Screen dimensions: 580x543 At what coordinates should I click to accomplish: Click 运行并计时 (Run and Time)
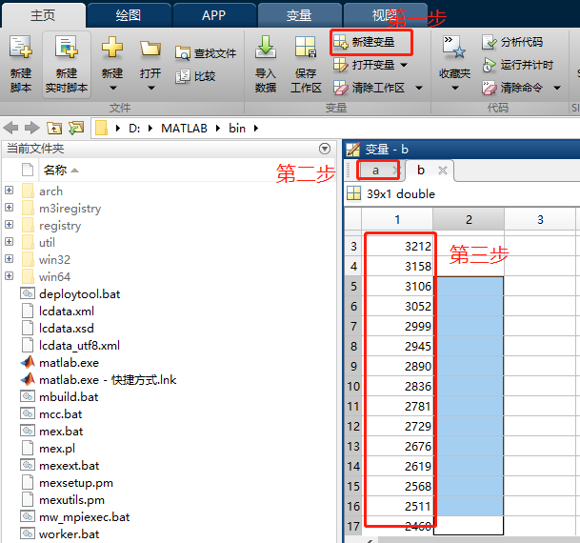517,65
